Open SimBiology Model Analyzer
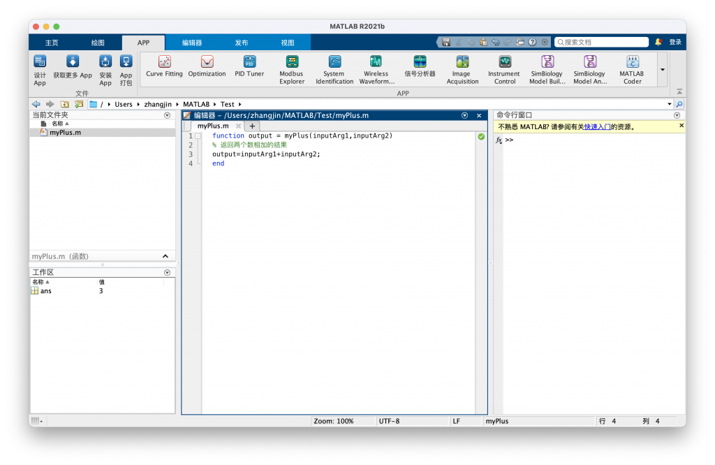Screen dimensions: 715x465 pyautogui.click(x=590, y=71)
